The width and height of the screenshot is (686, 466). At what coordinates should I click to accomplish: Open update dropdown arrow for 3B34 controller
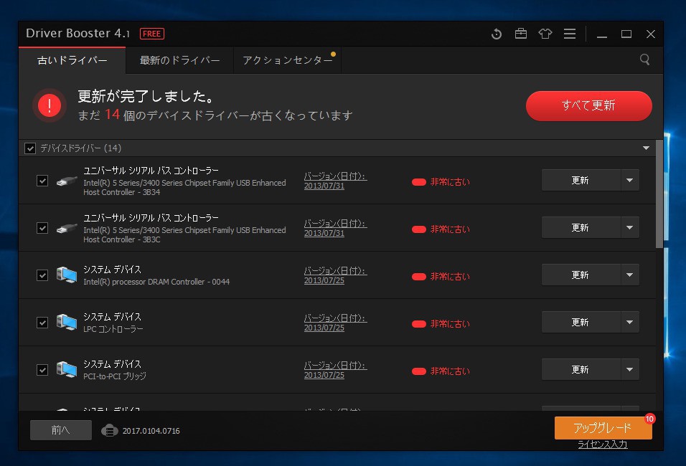pyautogui.click(x=629, y=180)
